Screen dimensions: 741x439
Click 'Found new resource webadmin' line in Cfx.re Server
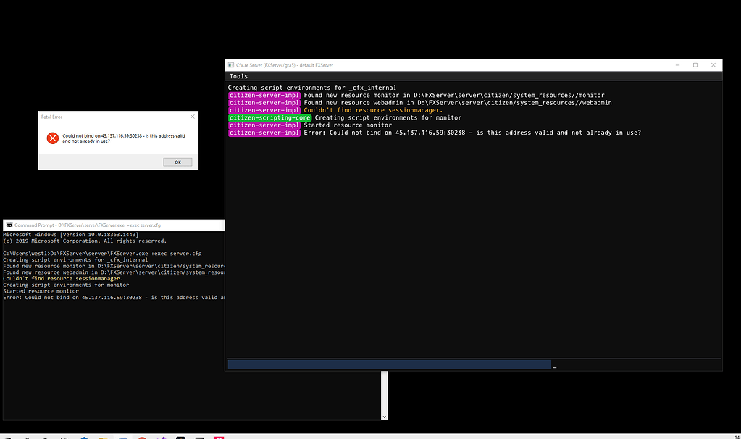click(458, 103)
